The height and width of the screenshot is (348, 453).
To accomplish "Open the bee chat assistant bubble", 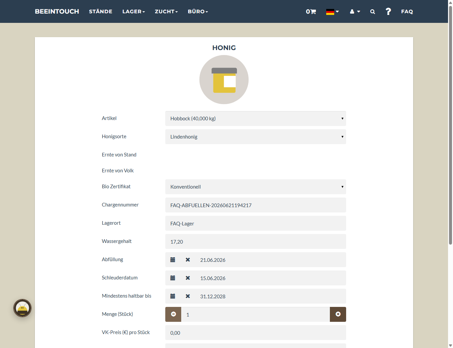I will pos(22,308).
